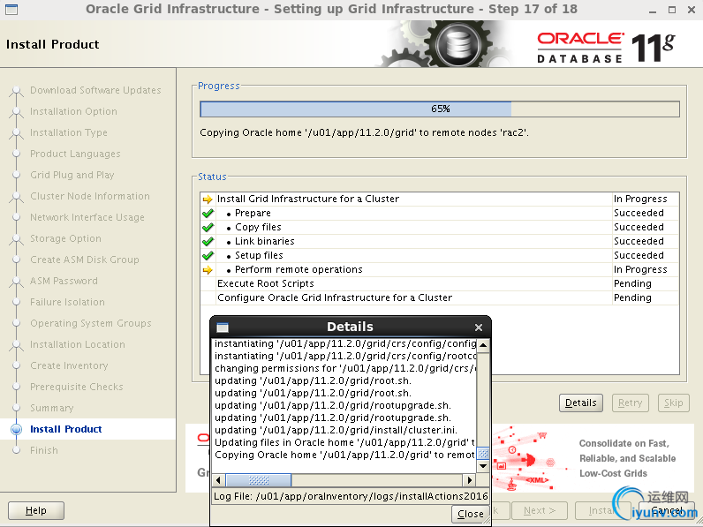The image size is (703, 527).
Task: Click the green check icon beside Copy files
Action: pyautogui.click(x=208, y=227)
